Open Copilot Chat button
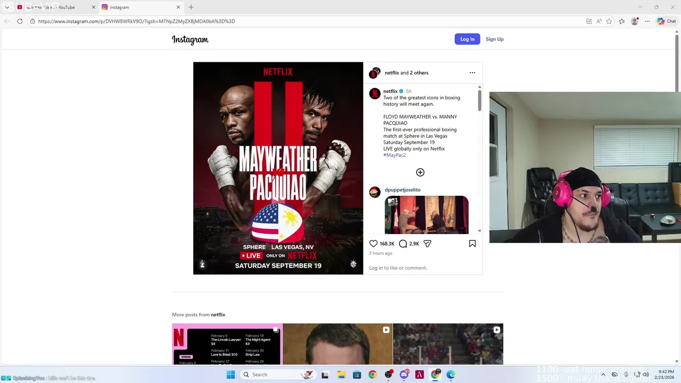The image size is (681, 383). (666, 21)
